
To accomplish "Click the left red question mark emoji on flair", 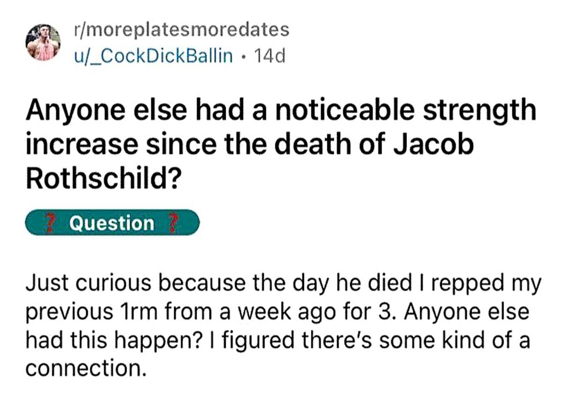I will click(x=48, y=223).
